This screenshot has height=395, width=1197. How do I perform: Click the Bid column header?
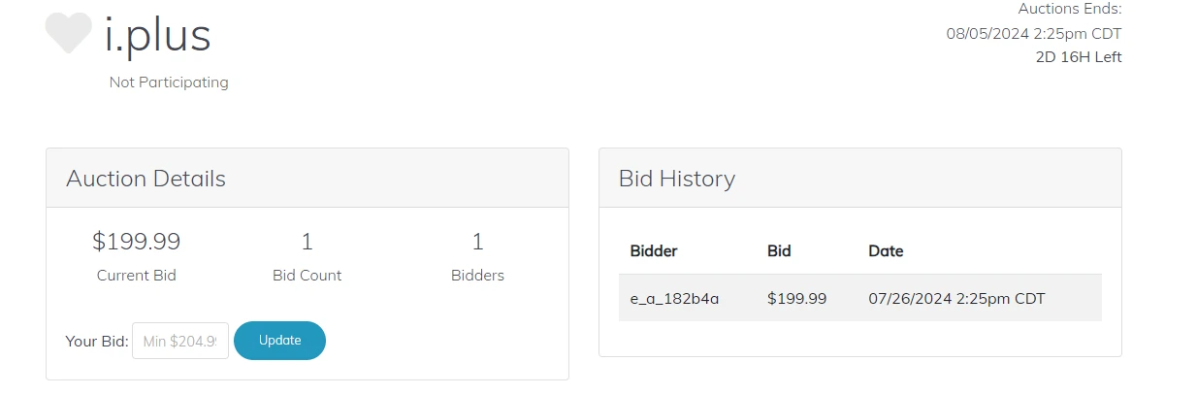[x=779, y=250]
